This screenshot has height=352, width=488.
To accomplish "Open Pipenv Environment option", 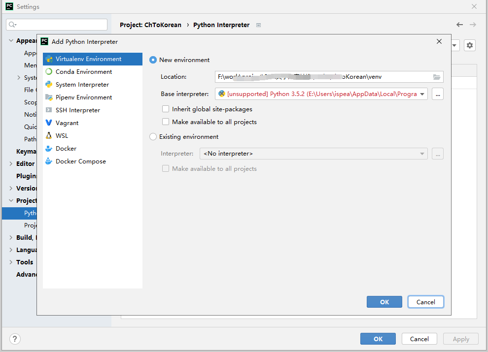I will coord(93,97).
